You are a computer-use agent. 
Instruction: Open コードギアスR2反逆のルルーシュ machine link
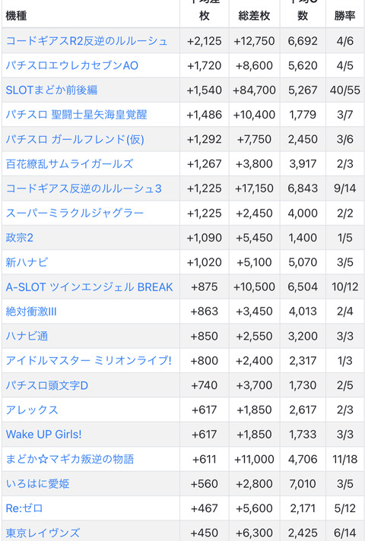pyautogui.click(x=87, y=41)
